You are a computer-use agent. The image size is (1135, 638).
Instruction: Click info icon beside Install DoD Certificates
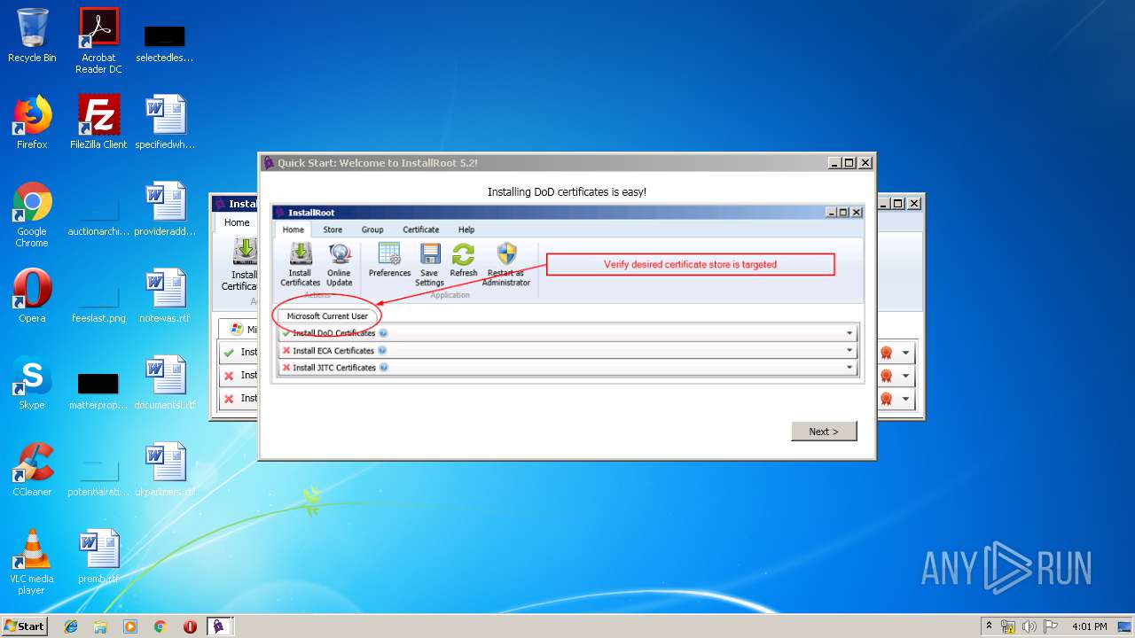tap(383, 333)
